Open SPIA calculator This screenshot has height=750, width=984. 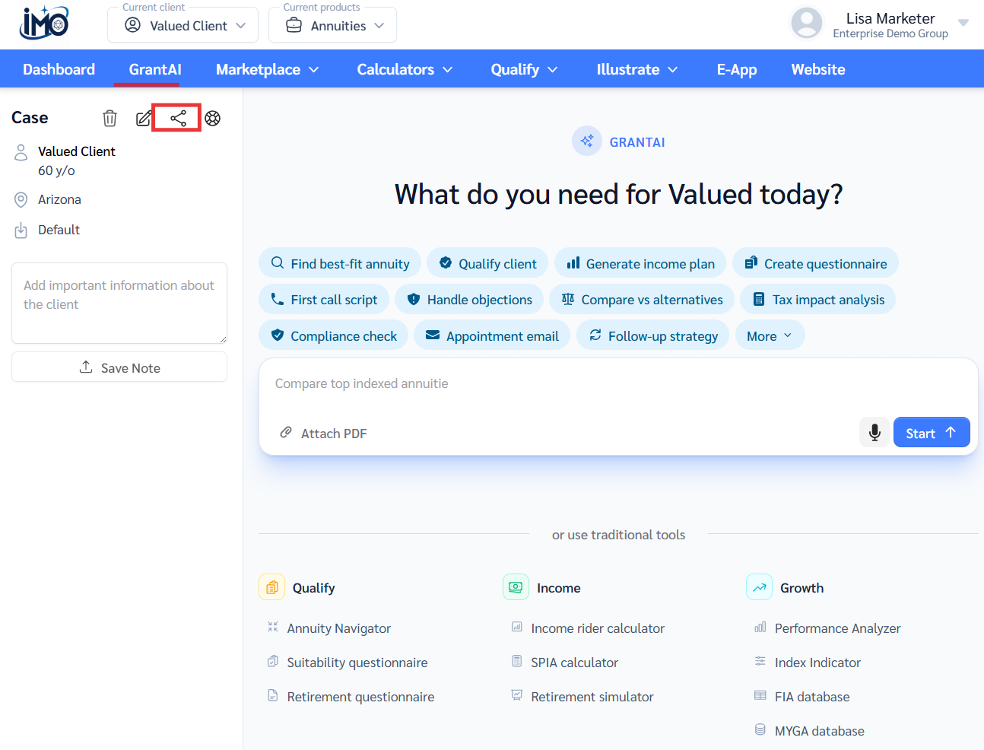[574, 663]
